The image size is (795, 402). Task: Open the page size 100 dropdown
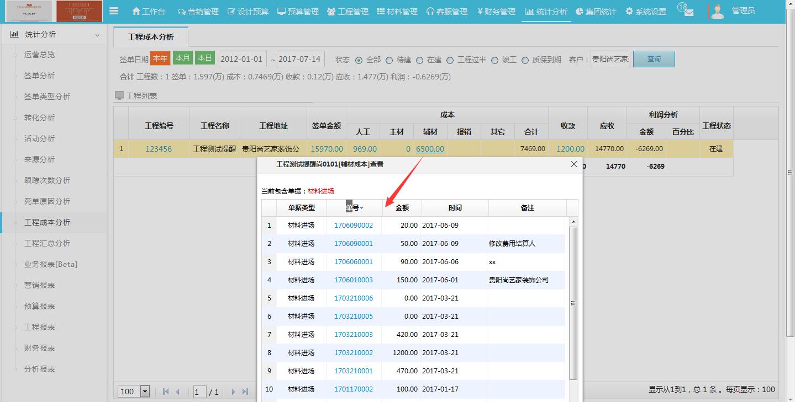[145, 392]
